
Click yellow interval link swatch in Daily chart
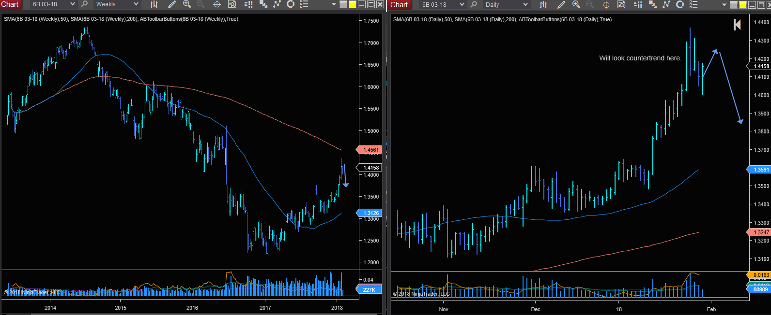(743, 5)
